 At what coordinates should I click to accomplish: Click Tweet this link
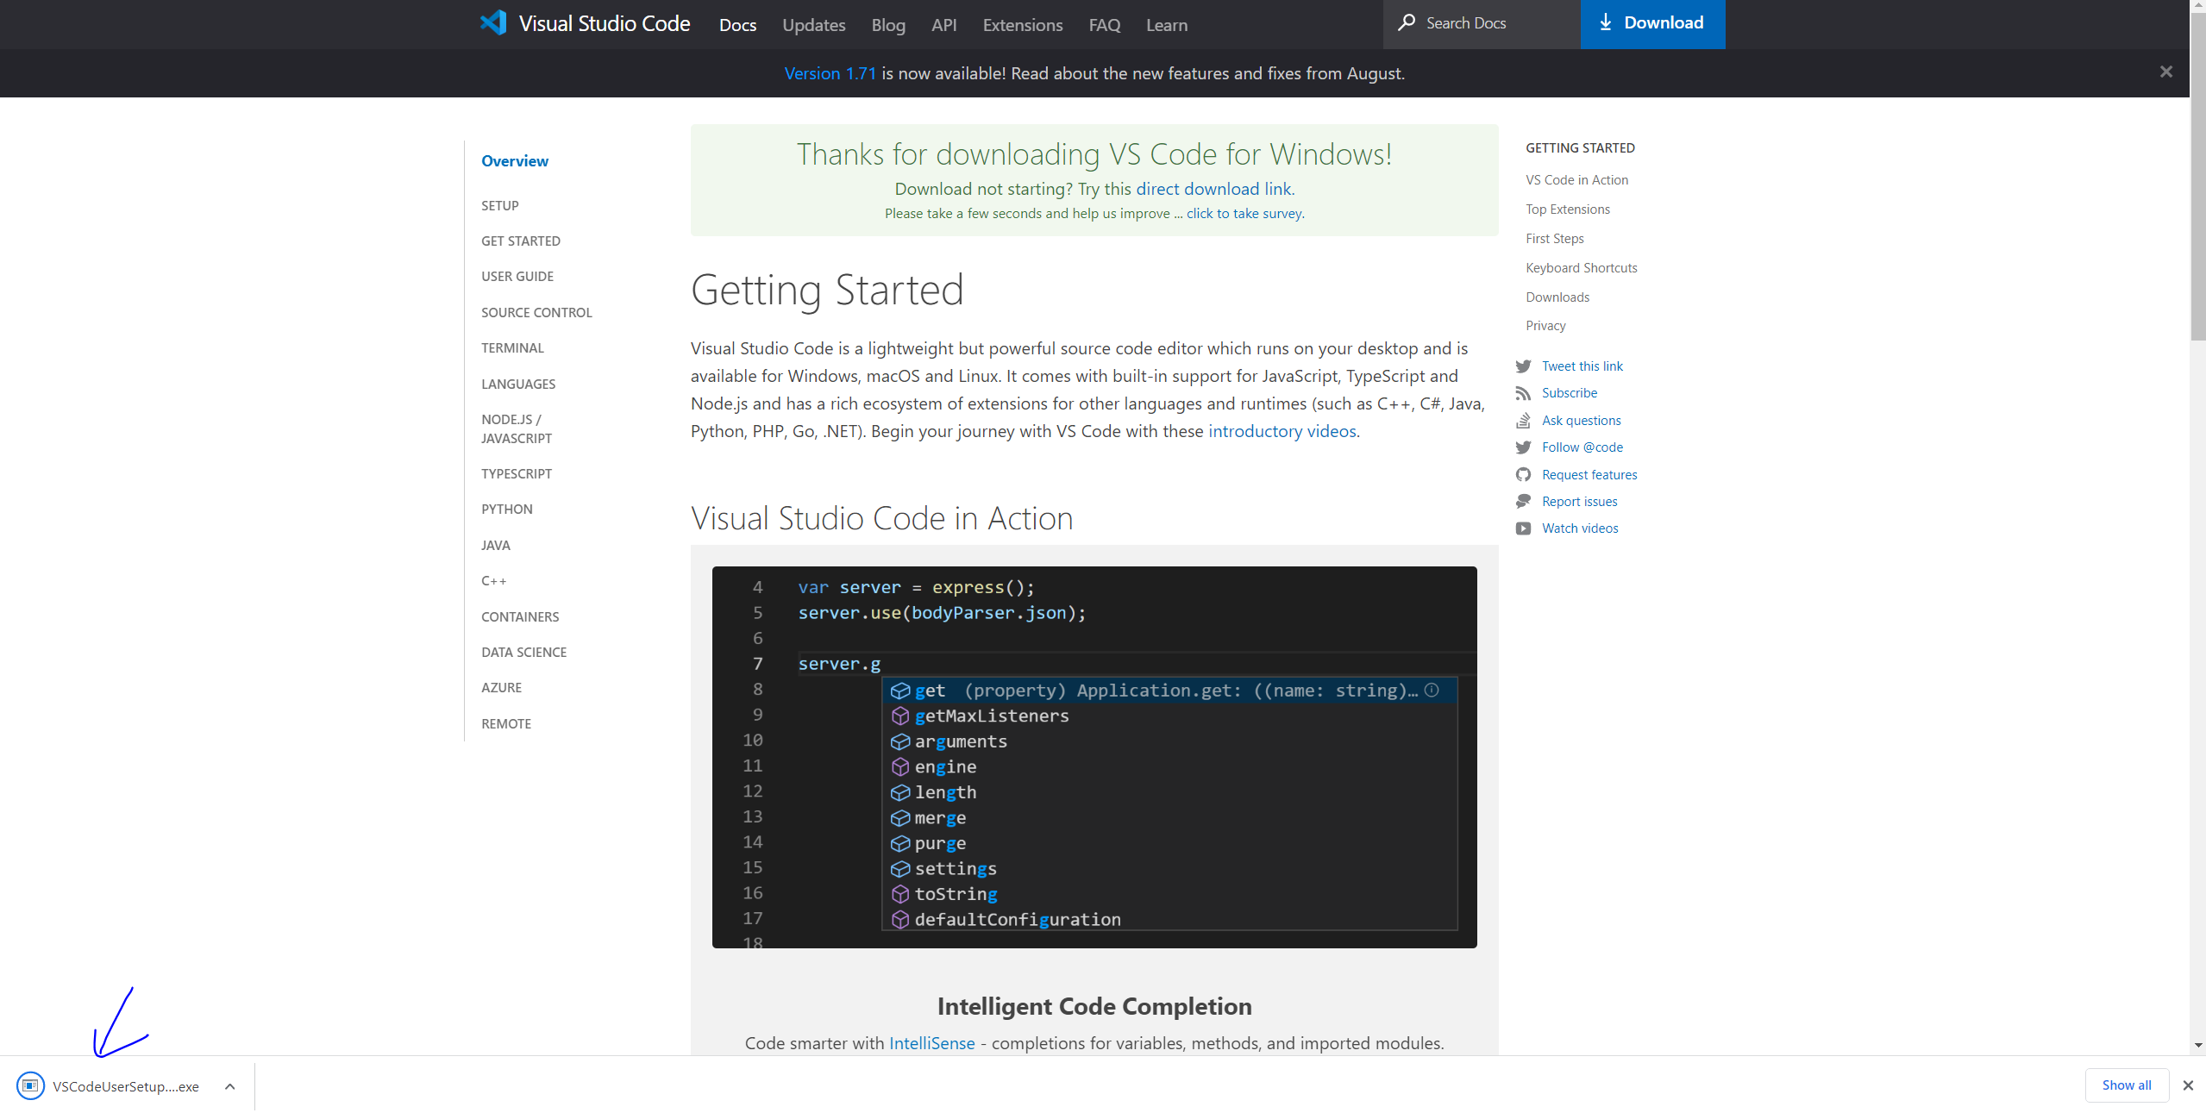click(1582, 366)
